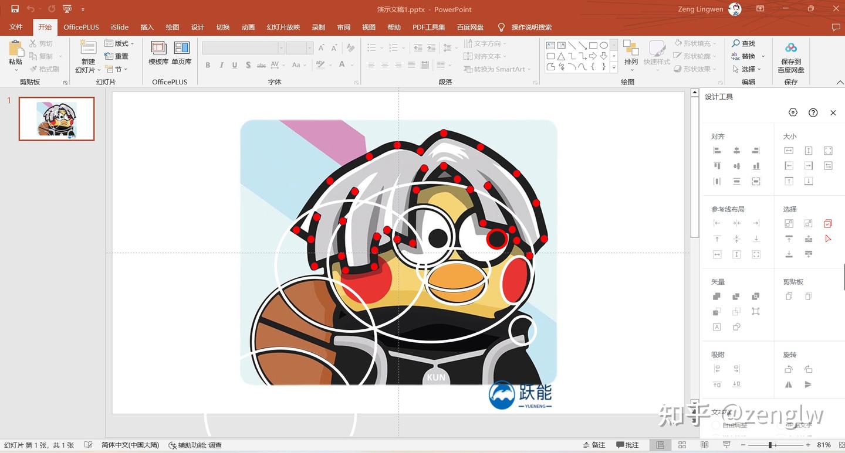Image resolution: width=845 pixels, height=453 pixels.
Task: Open the font size dropdown
Action: coord(310,48)
